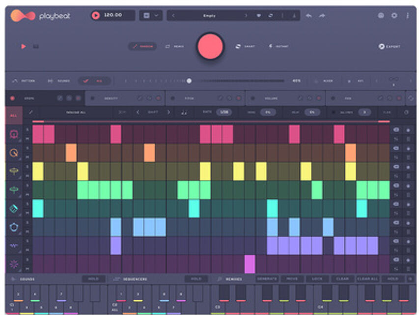Click the undo arrow icon
The width and height of the screenshot is (419, 315).
308,16
